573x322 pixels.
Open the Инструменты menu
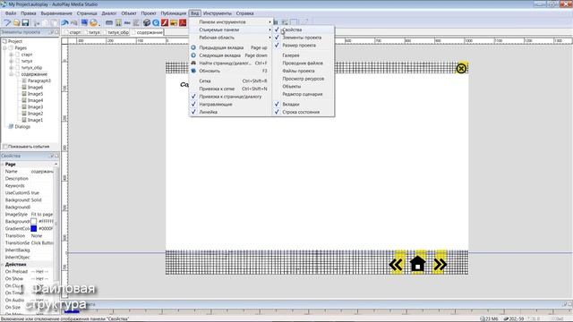(x=218, y=13)
